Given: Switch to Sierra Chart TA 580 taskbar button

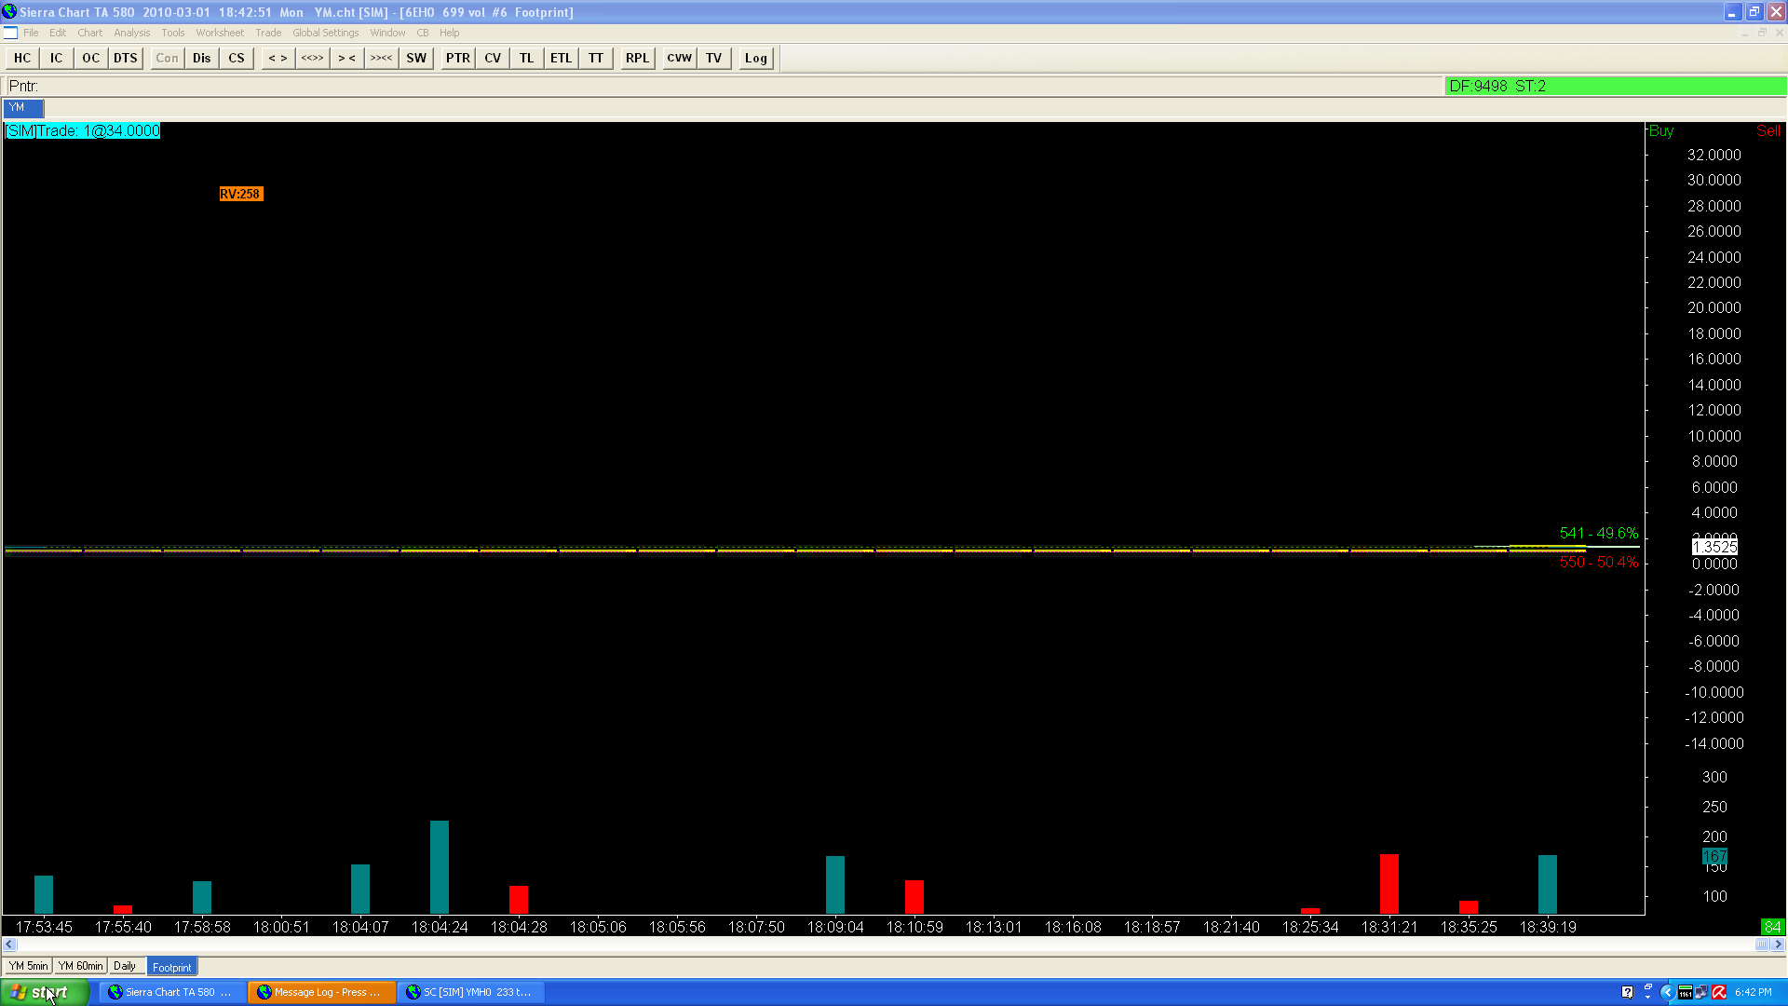Looking at the screenshot, I should [172, 992].
